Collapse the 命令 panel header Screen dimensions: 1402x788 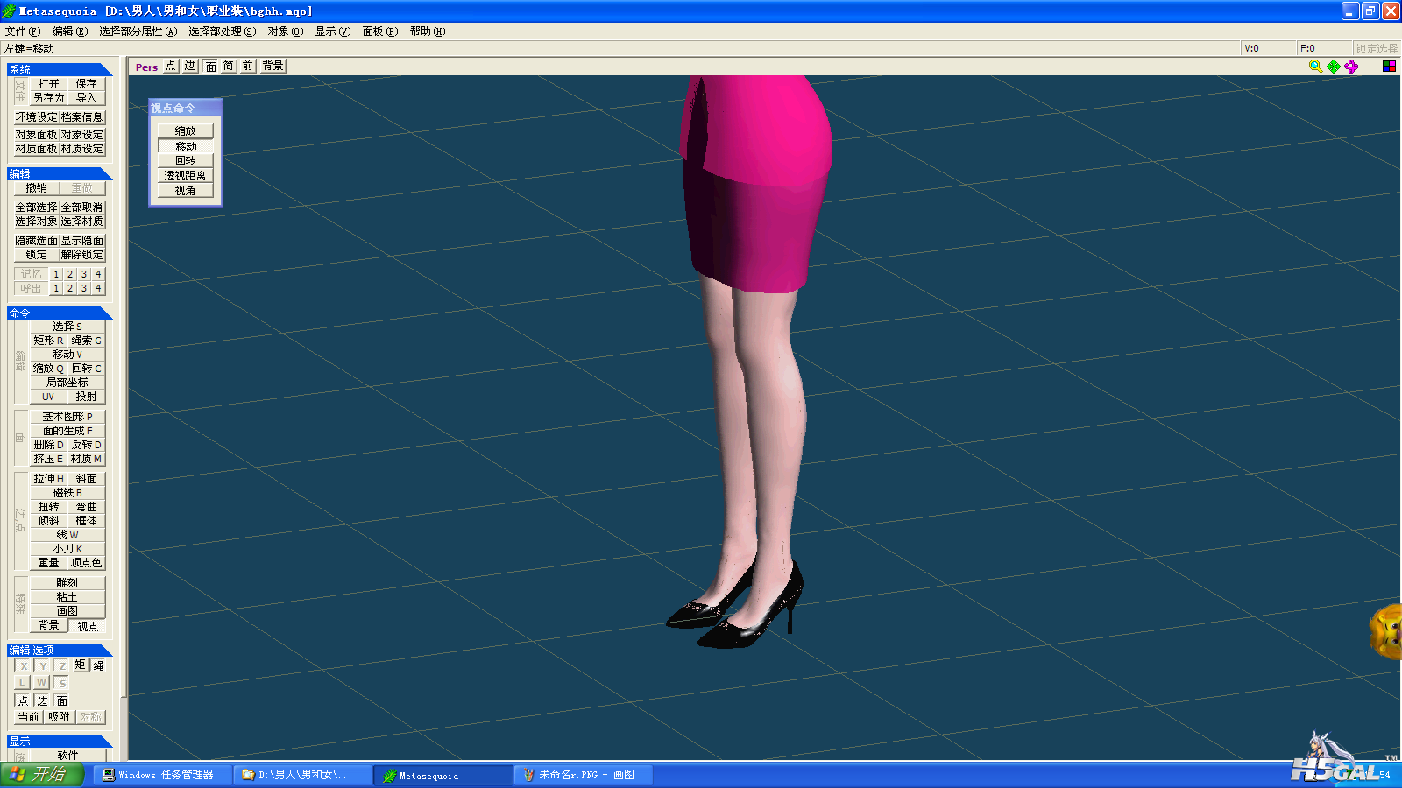60,313
